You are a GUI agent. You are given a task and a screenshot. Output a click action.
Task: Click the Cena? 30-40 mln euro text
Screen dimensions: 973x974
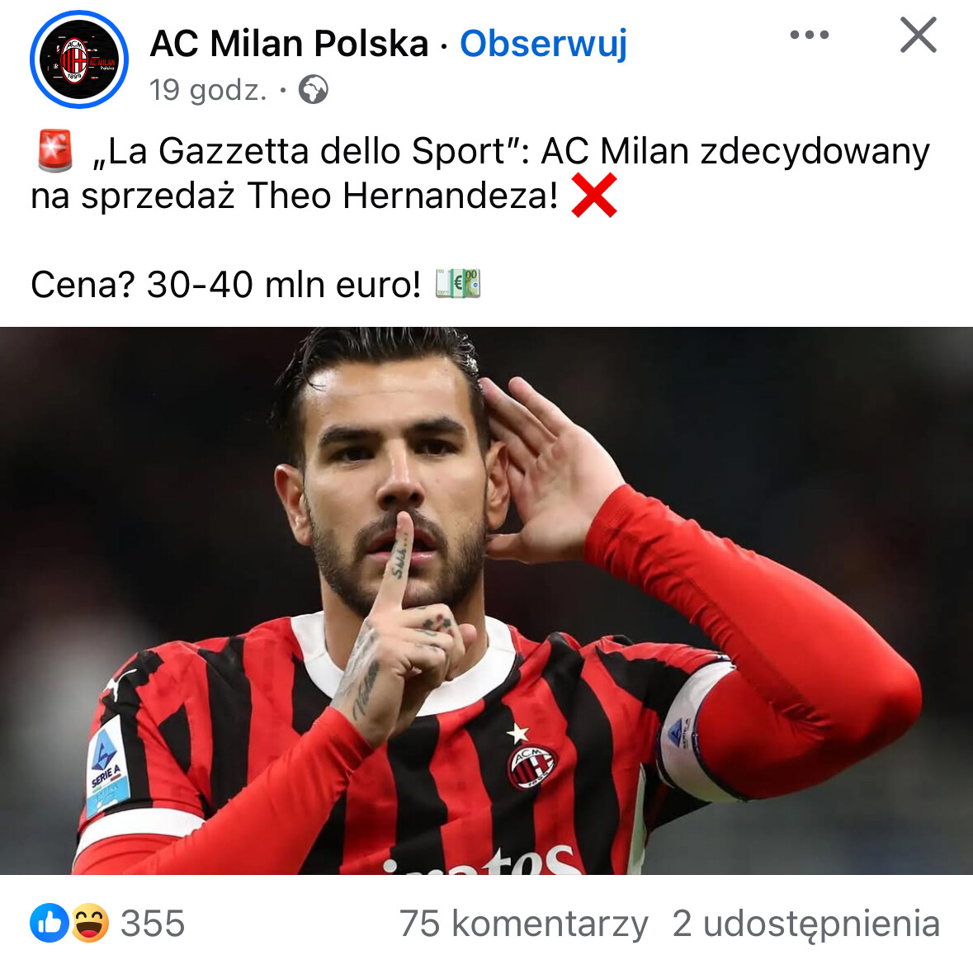[x=226, y=285]
